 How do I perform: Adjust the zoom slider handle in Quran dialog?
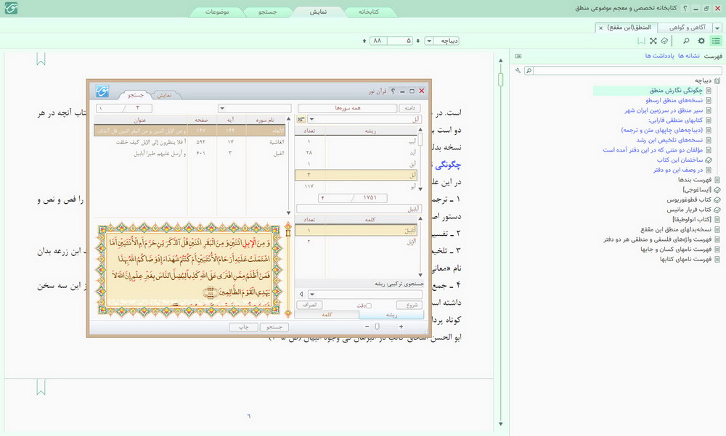pos(377,326)
